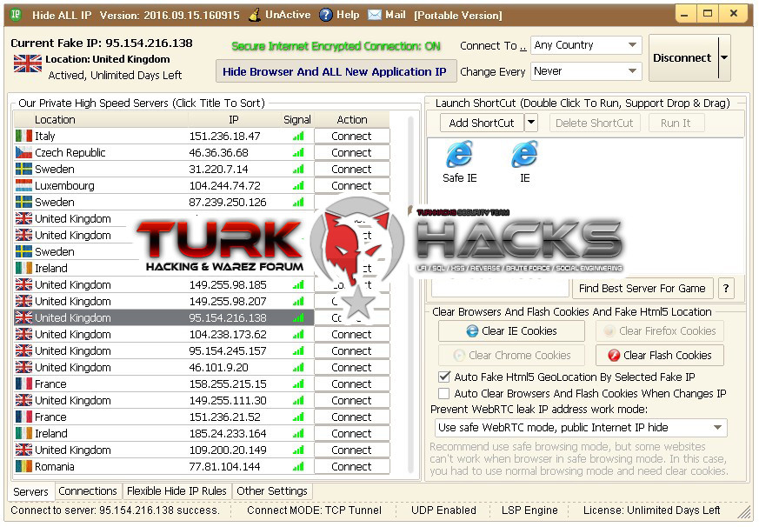Toggle Auto Clear Browsers And Flash Cookies checkbox
Viewport: 759px width, 527px height.
pos(444,393)
